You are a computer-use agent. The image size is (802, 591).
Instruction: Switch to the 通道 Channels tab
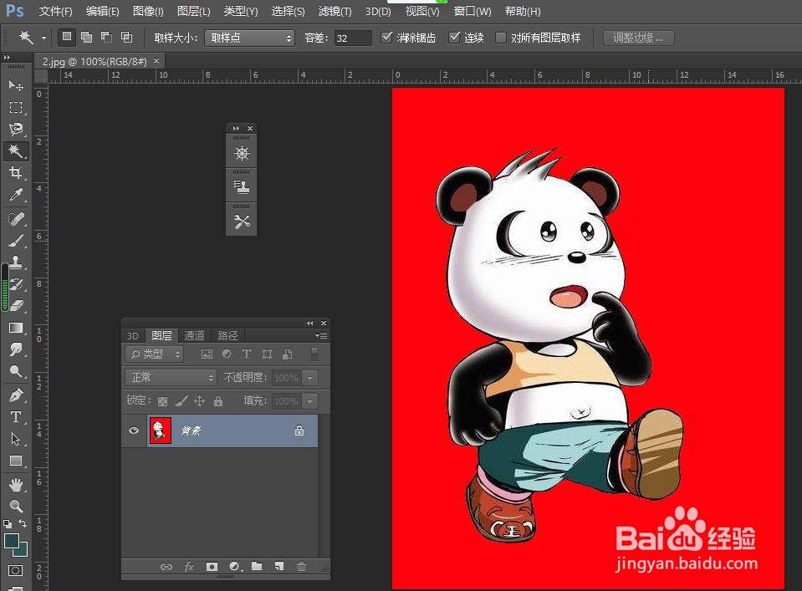pyautogui.click(x=194, y=335)
